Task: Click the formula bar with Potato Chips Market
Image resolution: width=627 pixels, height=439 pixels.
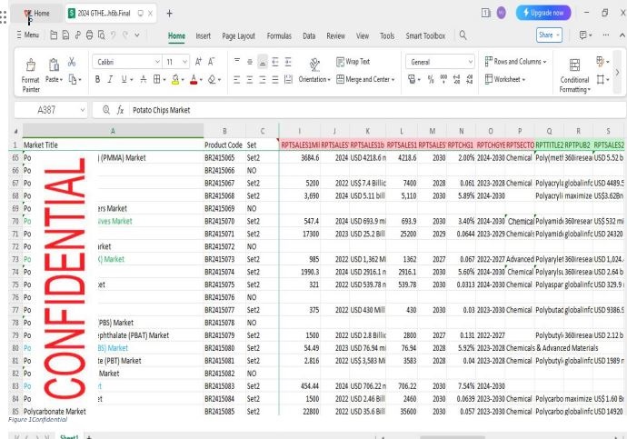Action: 360,110
